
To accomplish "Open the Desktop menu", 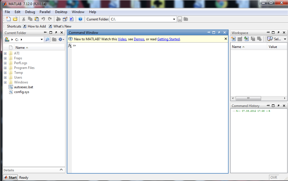I will coord(61,12).
